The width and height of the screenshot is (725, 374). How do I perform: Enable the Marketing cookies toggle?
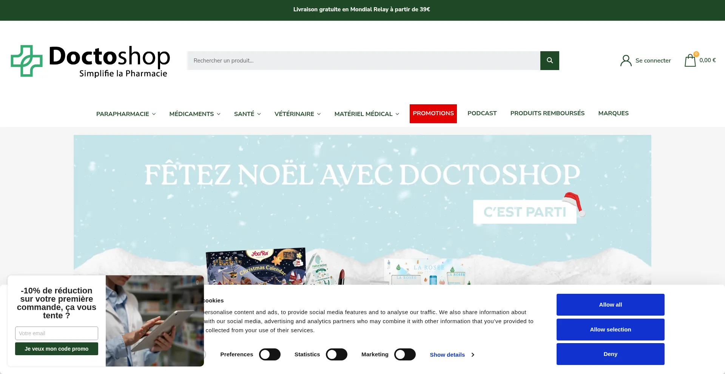click(405, 354)
